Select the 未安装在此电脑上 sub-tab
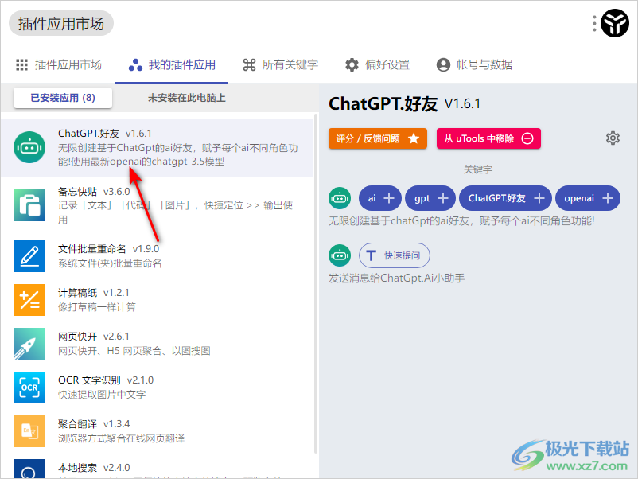Image resolution: width=638 pixels, height=479 pixels. tap(186, 98)
